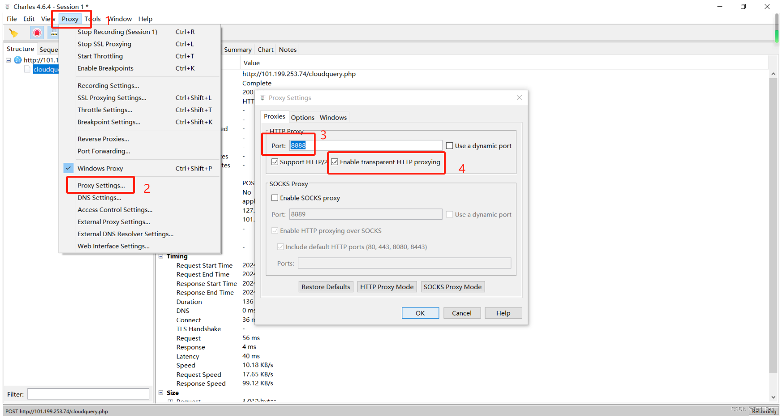Click the SOCKS Proxy Mode button
The width and height of the screenshot is (781, 416).
(453, 287)
